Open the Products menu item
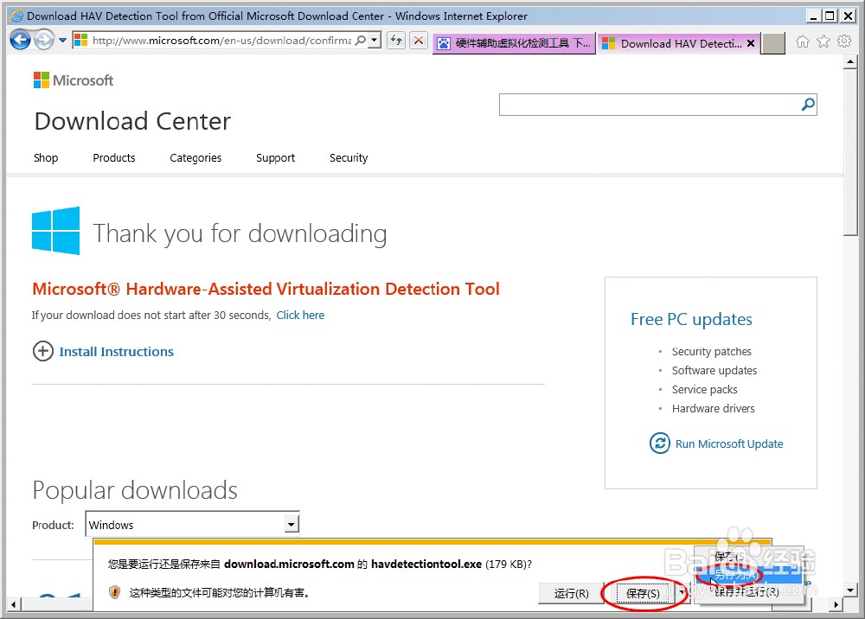Screen dimensions: 865x619 tap(114, 157)
